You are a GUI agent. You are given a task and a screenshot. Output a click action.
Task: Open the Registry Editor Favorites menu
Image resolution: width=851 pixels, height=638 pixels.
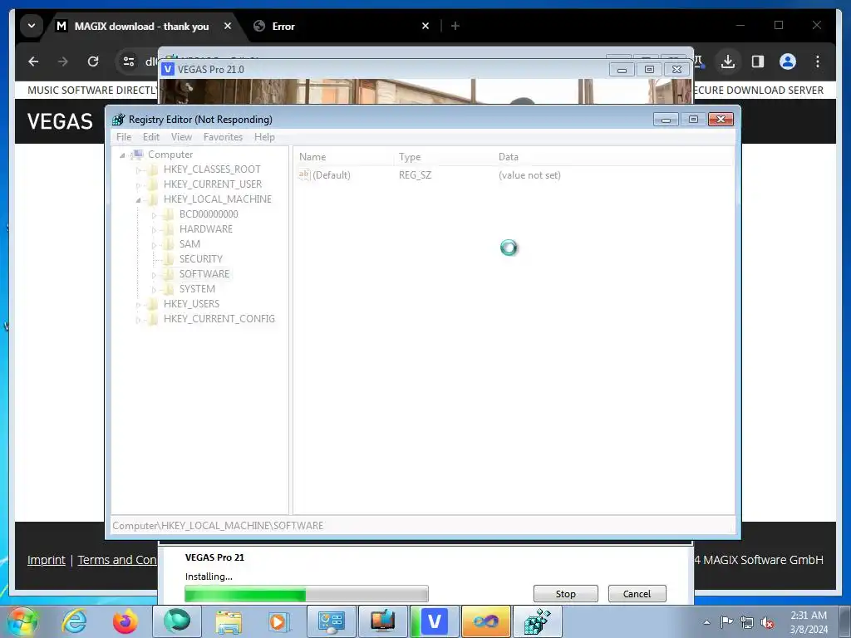coord(223,137)
